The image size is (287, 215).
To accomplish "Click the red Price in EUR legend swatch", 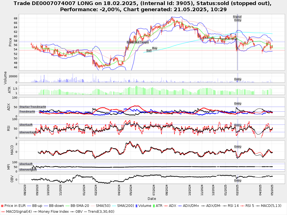I will [3, 206].
